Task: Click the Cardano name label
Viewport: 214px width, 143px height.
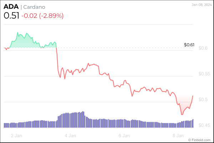Action: (x=35, y=8)
